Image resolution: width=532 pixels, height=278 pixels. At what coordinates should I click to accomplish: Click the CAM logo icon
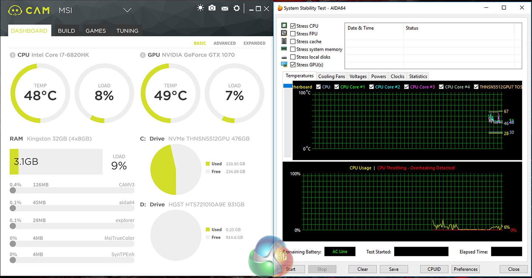[14, 10]
